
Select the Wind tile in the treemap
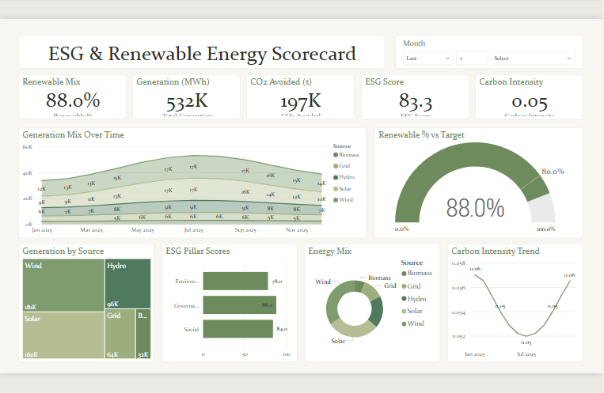point(63,285)
